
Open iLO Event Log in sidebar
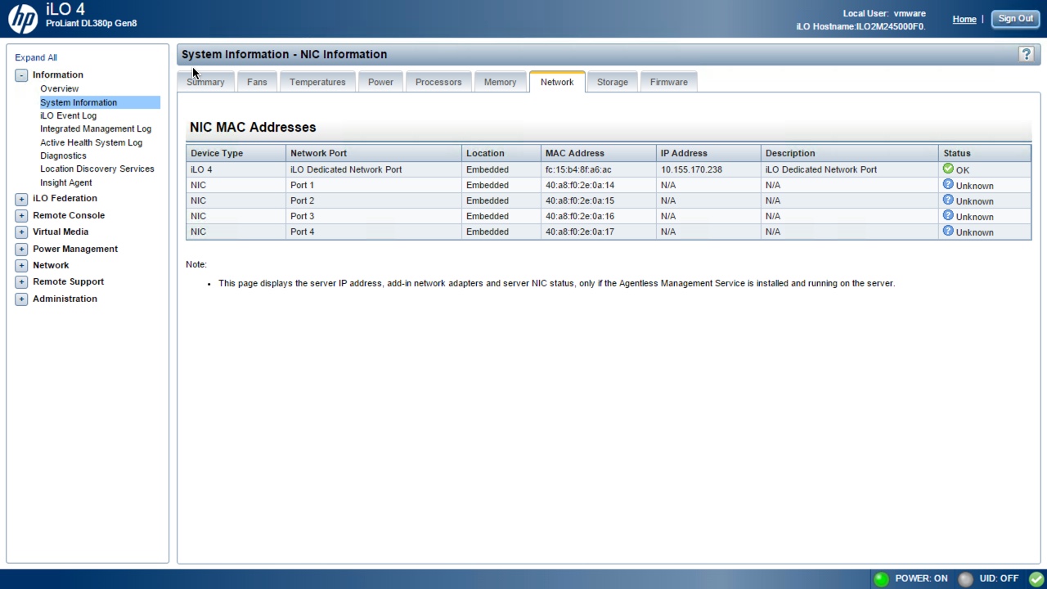tap(68, 115)
